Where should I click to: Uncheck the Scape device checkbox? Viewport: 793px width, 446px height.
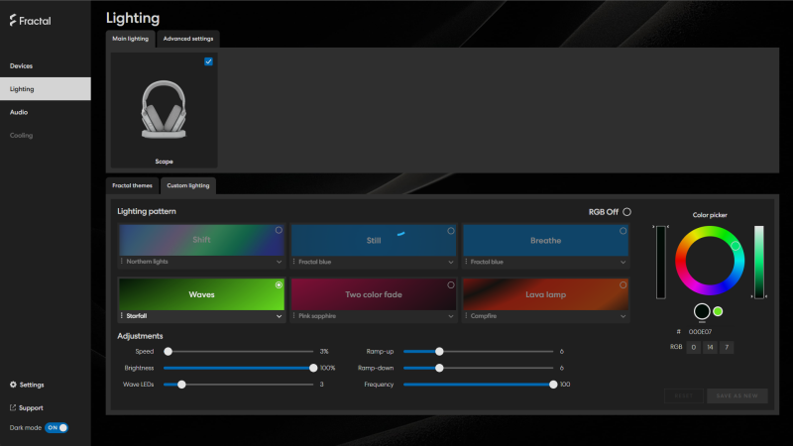208,61
